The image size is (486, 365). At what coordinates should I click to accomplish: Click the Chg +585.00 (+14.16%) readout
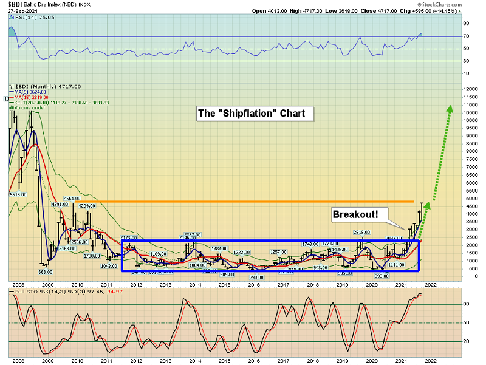[428, 11]
